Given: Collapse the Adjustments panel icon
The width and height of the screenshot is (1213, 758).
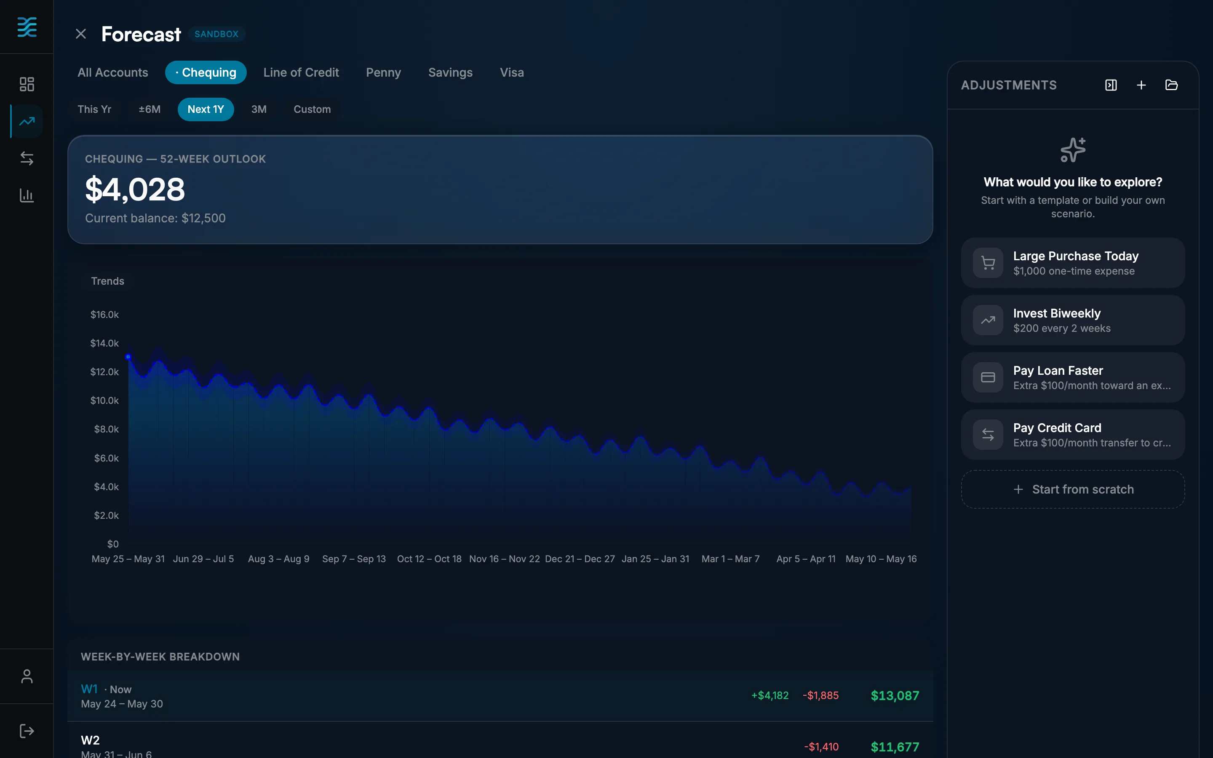Looking at the screenshot, I should (x=1111, y=85).
